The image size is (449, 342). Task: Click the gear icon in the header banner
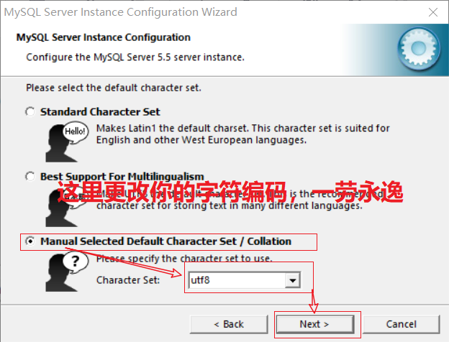point(418,49)
